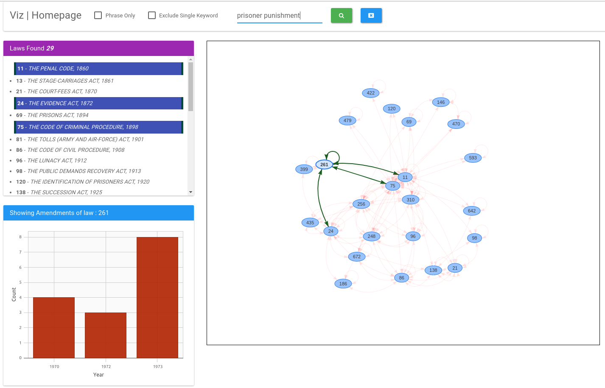Select graph node 75
Screen dimensions: 605x388
392,186
